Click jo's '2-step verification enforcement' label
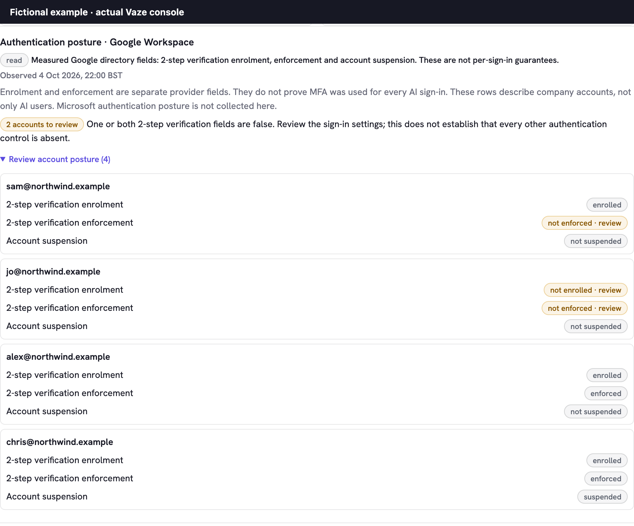 70,308
